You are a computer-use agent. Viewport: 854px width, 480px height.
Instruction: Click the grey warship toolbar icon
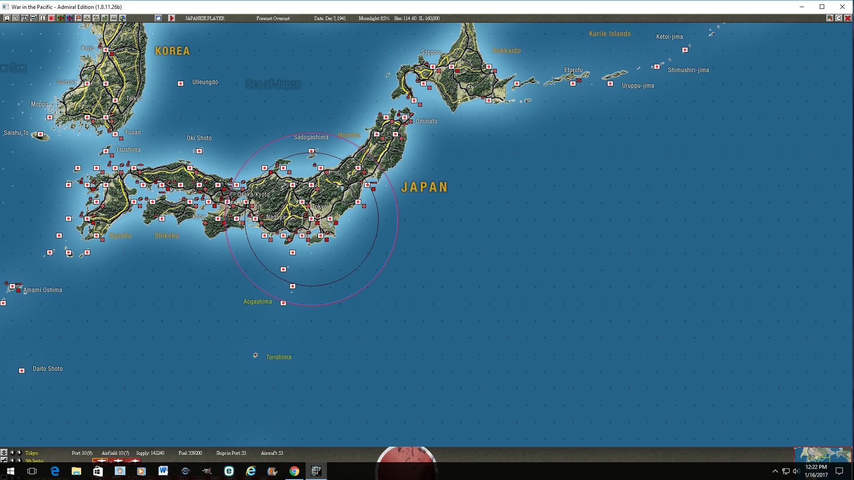point(113,18)
